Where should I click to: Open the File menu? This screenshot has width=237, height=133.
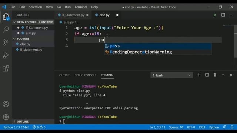13,7
